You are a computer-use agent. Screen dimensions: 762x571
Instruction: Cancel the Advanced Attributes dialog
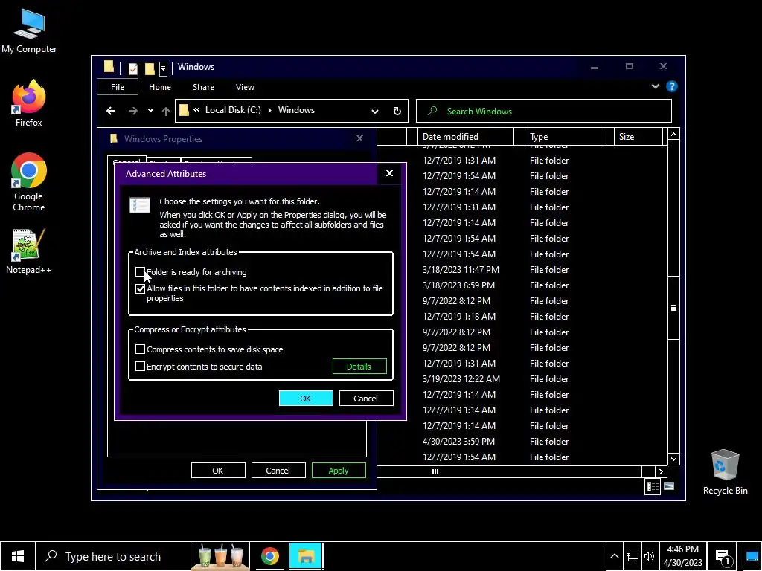(366, 399)
